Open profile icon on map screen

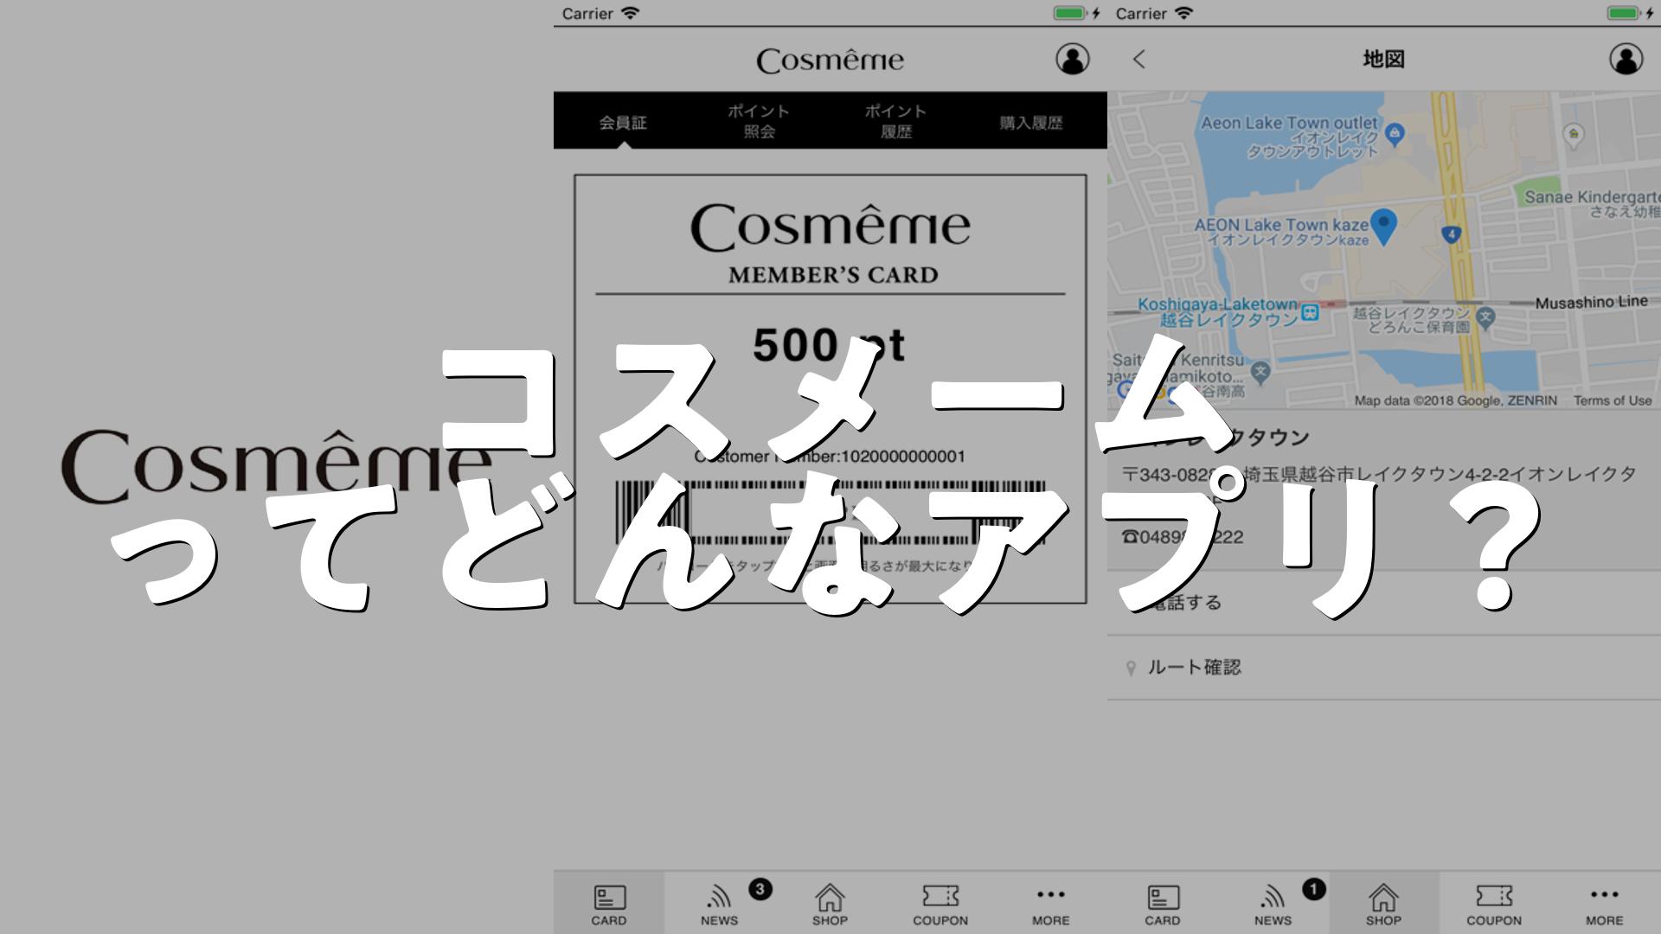coord(1626,59)
